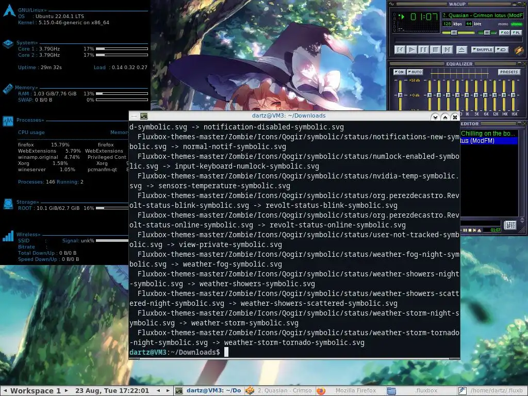Image resolution: width=528 pixels, height=396 pixels.
Task: Click the Memory RAM icon in conky
Action: [8, 89]
